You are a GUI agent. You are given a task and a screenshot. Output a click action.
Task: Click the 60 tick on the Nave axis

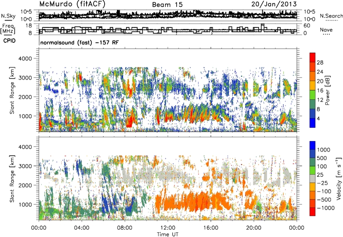pos(307,26)
